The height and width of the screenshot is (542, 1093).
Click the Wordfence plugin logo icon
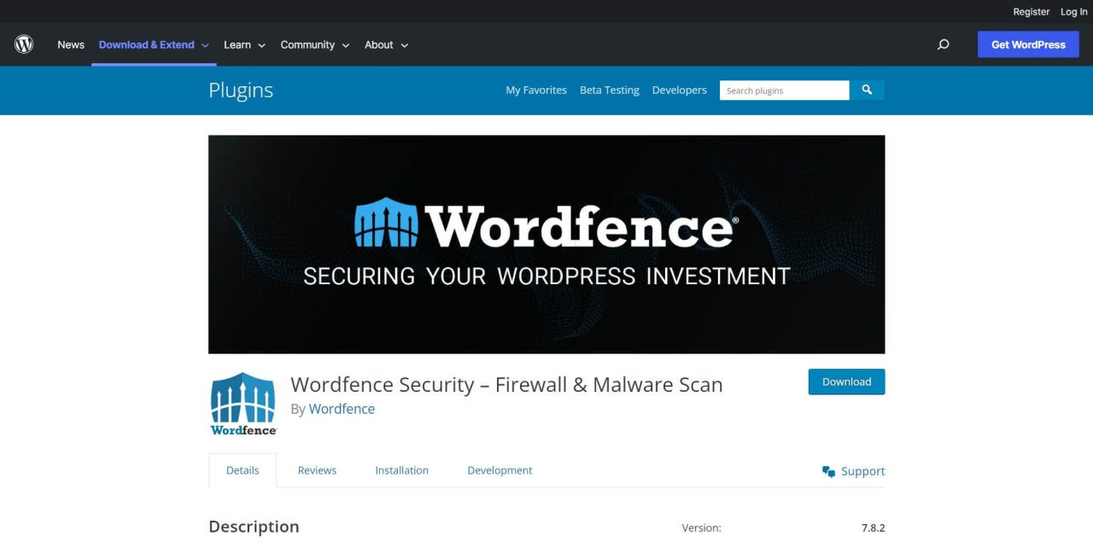[243, 404]
